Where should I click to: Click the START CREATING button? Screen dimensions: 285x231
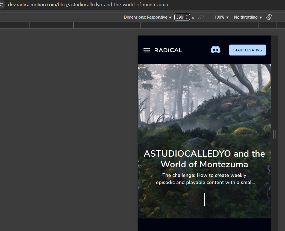(x=247, y=50)
